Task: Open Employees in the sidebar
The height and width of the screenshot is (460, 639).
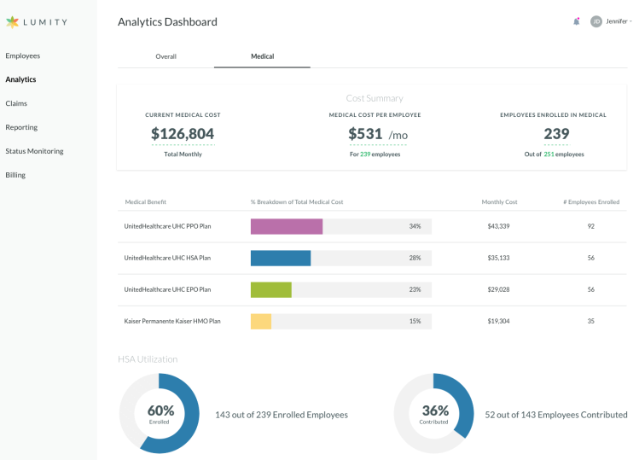Action: pyautogui.click(x=23, y=55)
